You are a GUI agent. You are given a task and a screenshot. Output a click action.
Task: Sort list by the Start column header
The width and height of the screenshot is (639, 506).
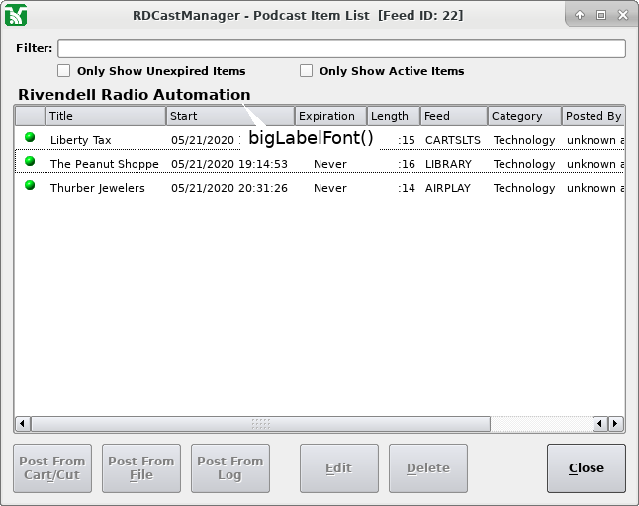pyautogui.click(x=230, y=116)
